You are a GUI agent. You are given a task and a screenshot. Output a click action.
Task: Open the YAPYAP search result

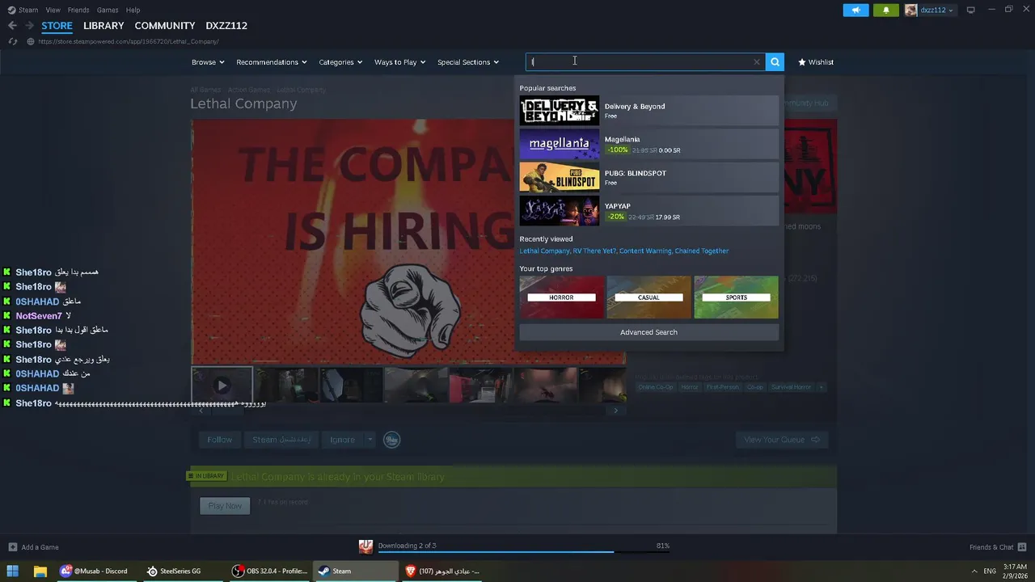click(x=648, y=211)
